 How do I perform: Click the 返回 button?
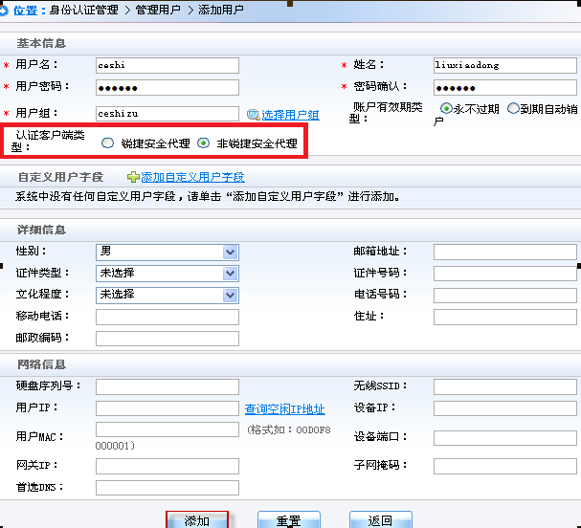click(380, 520)
